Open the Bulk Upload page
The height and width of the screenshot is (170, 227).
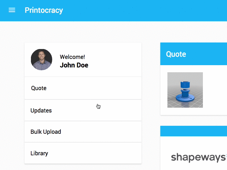click(46, 131)
